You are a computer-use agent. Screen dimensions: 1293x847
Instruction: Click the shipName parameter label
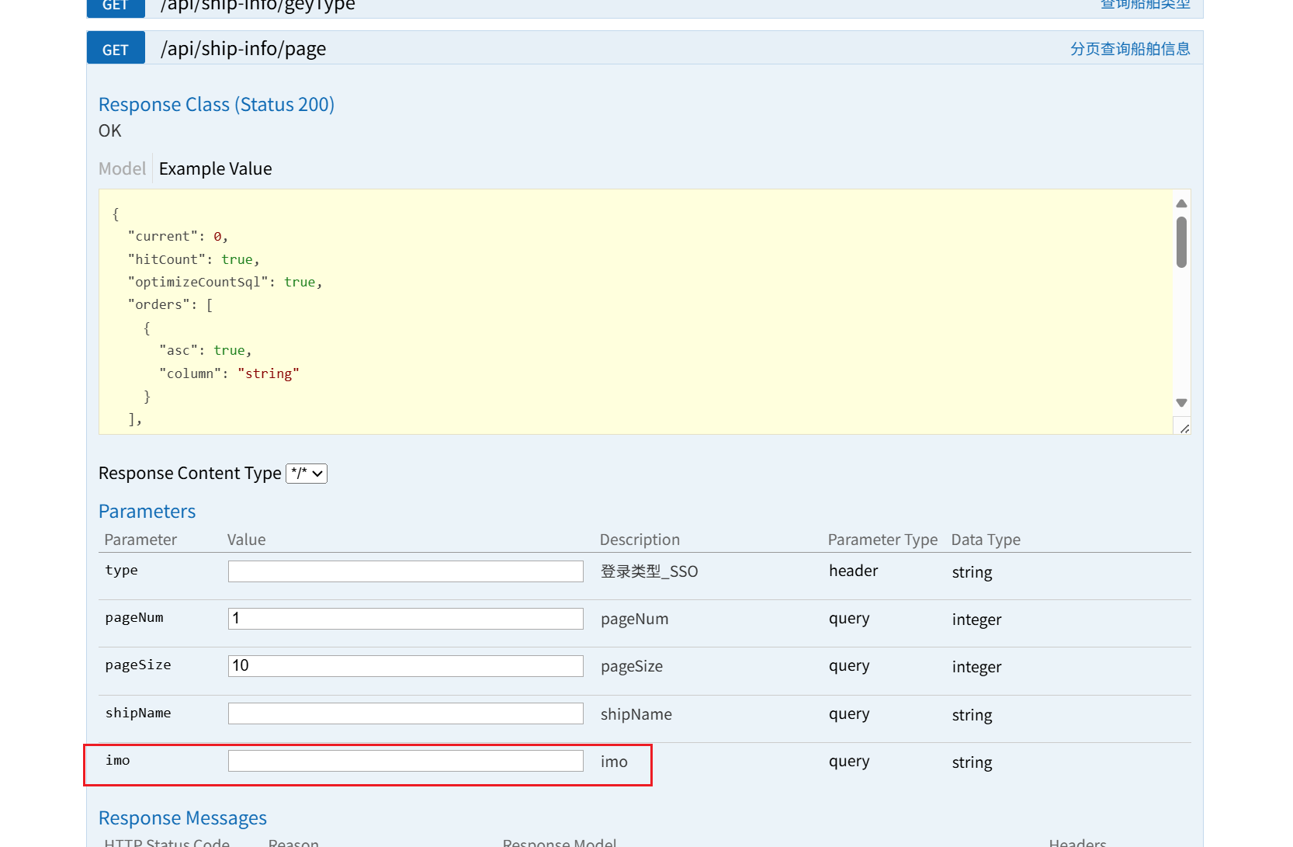coord(138,713)
